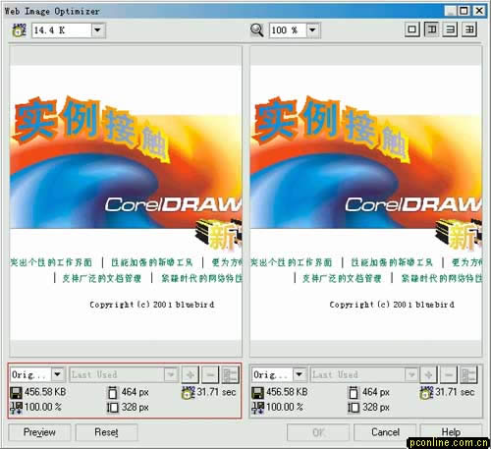Open the 14.4 K connection speed dropdown
This screenshot has width=491, height=449.
click(97, 30)
